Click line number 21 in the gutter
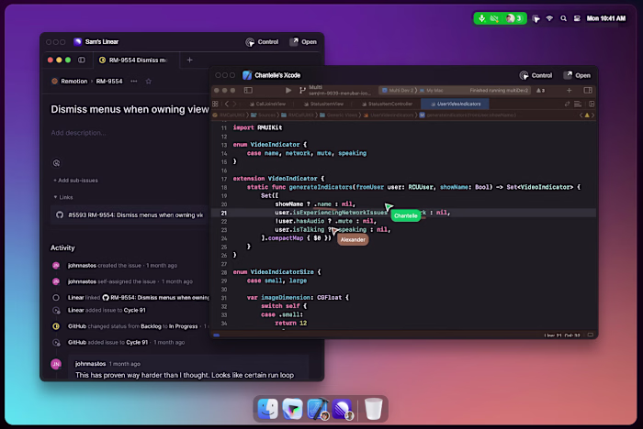The width and height of the screenshot is (643, 429). 223,213
